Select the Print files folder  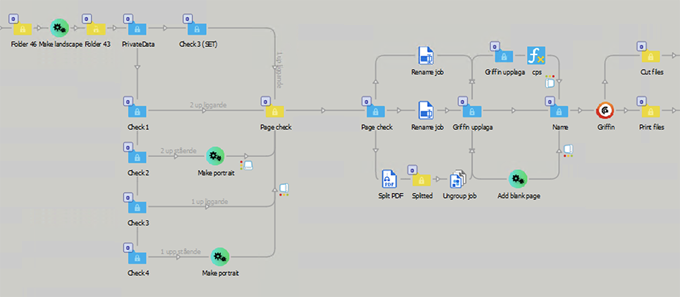[x=651, y=110]
